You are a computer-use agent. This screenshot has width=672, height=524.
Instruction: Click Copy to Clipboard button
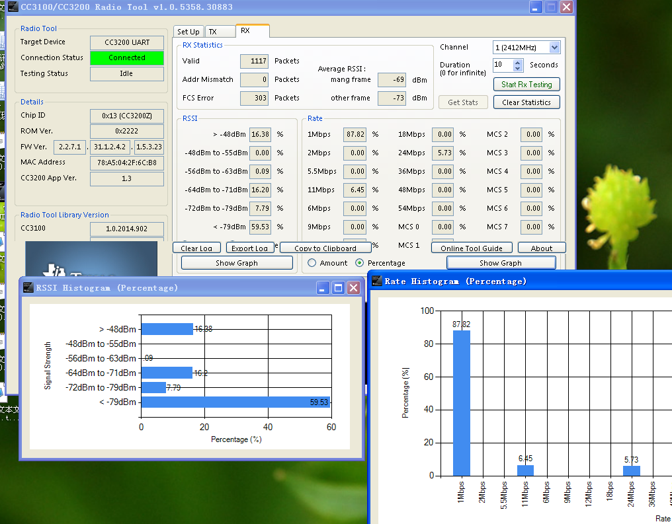click(x=325, y=248)
